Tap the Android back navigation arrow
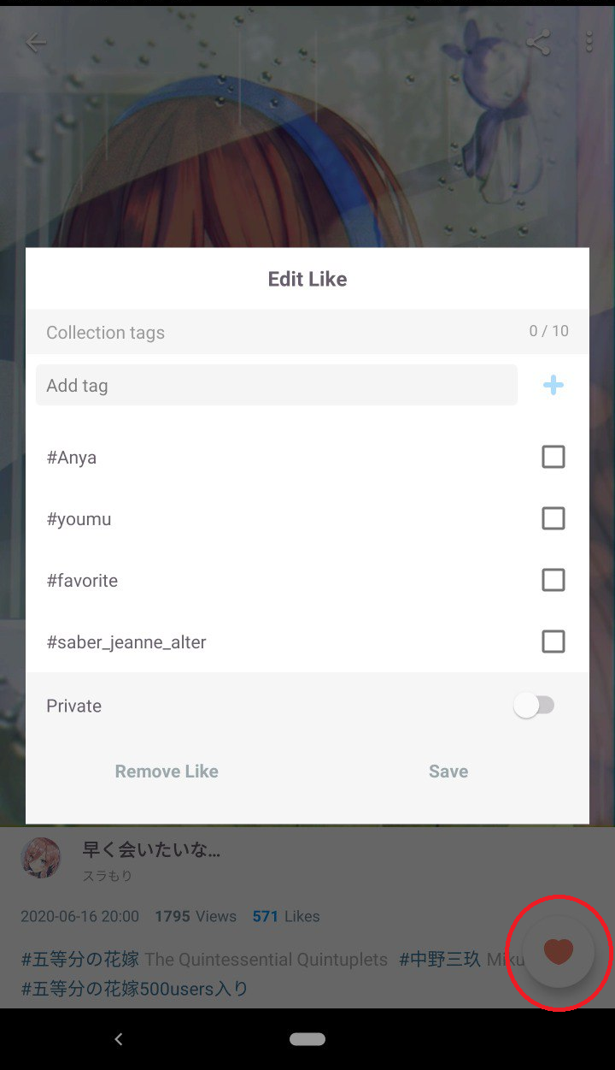This screenshot has width=615, height=1070. (x=118, y=1039)
